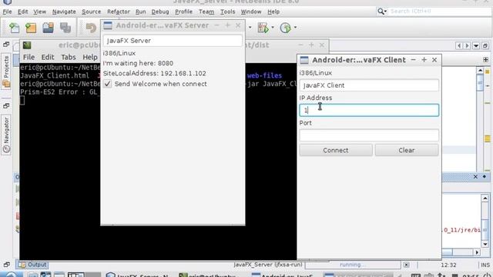Maximize editor window icon
The height and width of the screenshot is (277, 493).
485,46
